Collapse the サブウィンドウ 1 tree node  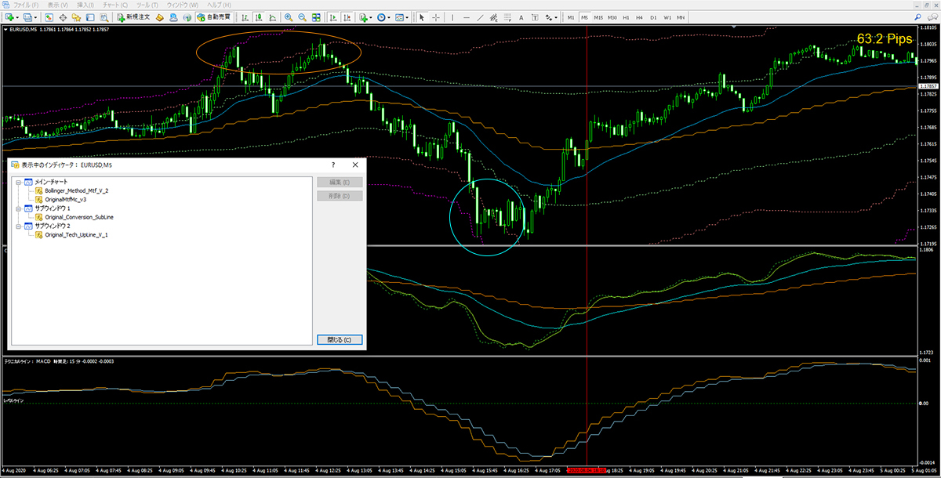17,209
